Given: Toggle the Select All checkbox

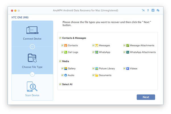Looking at the screenshot, I should pyautogui.click(x=60, y=84).
